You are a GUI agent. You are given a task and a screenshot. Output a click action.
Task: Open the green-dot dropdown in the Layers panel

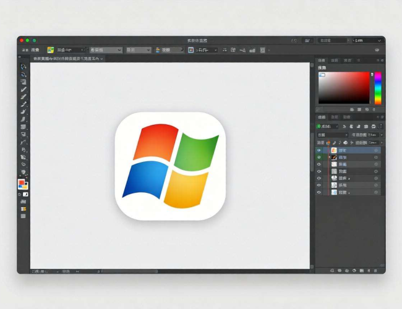(327, 126)
